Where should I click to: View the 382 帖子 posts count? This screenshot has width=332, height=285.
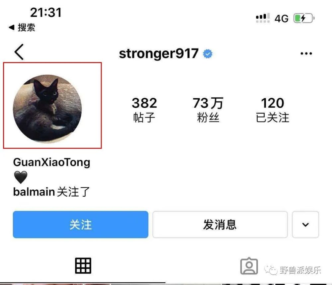click(144, 110)
